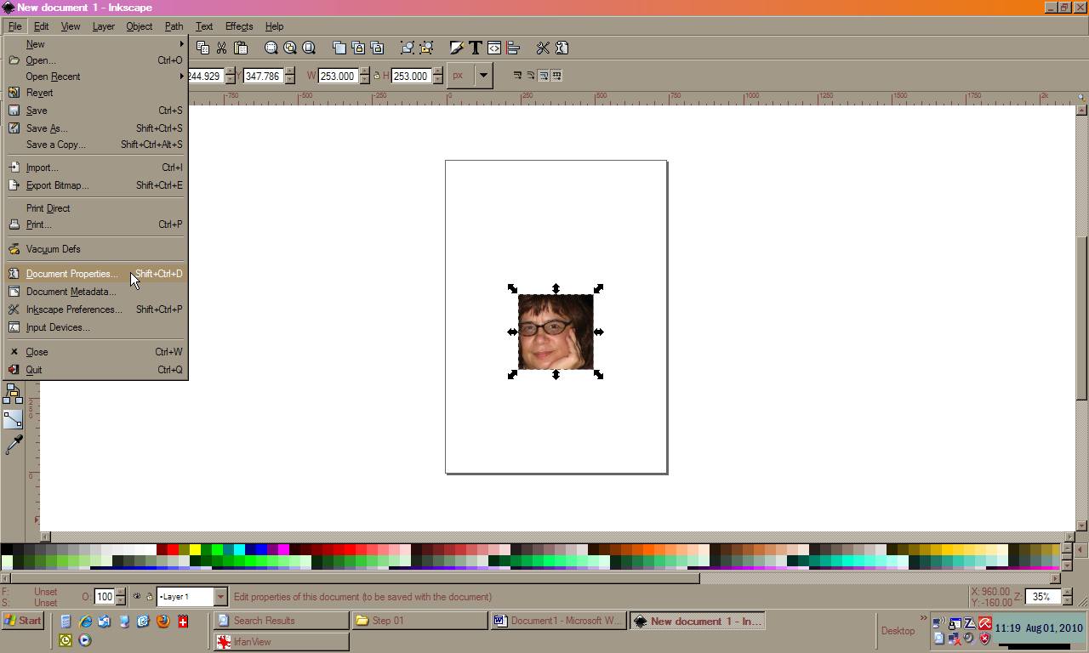Select the Connector tool in the toolbox
The height and width of the screenshot is (653, 1089).
[x=13, y=419]
